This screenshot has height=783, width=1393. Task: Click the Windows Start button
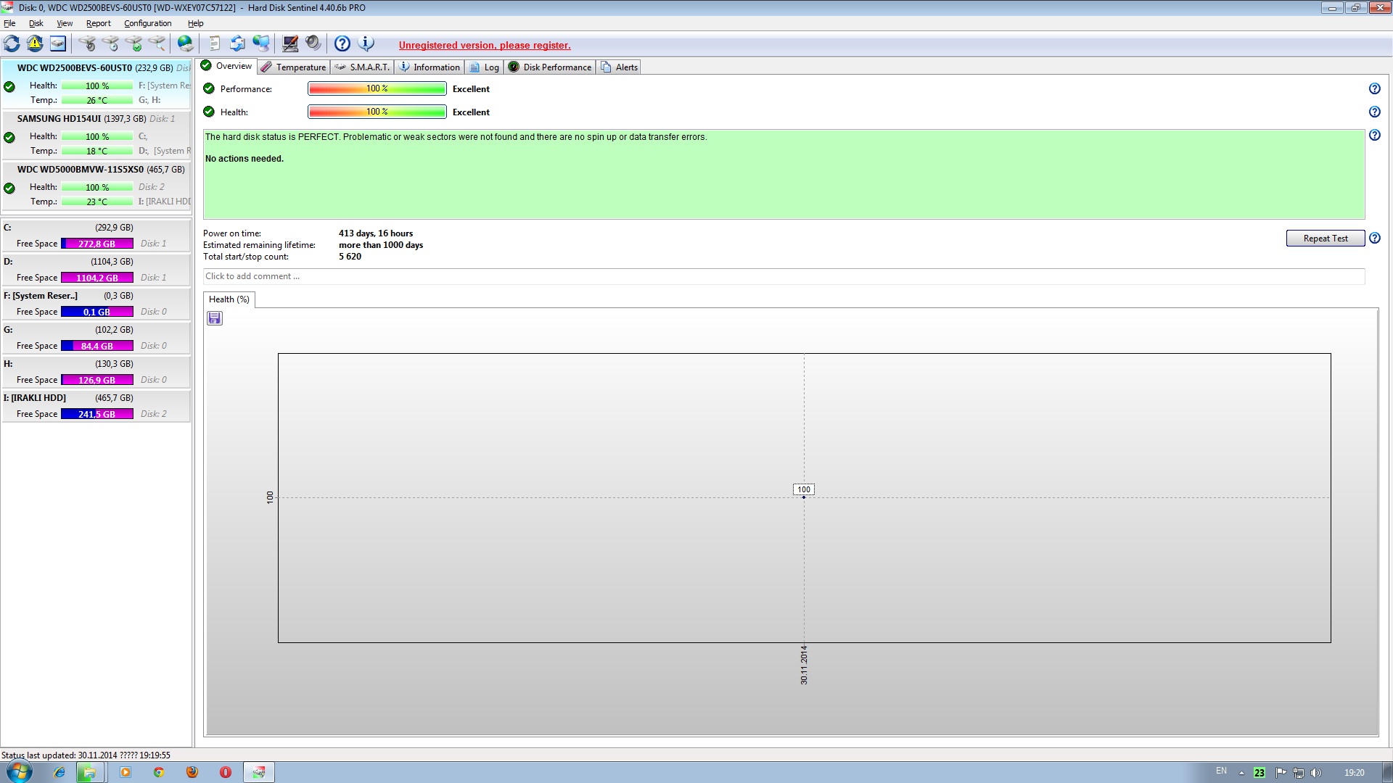pyautogui.click(x=19, y=771)
